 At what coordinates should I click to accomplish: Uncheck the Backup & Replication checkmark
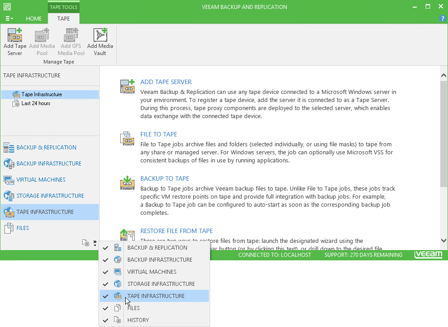tap(106, 248)
